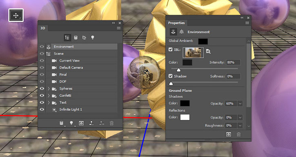Click delete trash icon in 3D panel
The height and width of the screenshot is (157, 296).
[x=111, y=123]
